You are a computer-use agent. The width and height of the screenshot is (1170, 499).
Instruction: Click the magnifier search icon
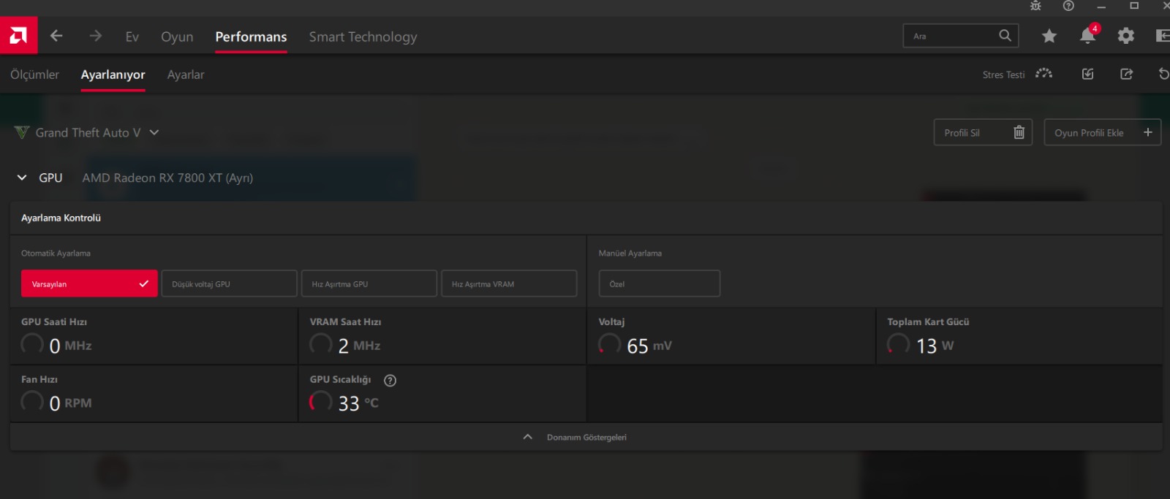pos(1005,35)
